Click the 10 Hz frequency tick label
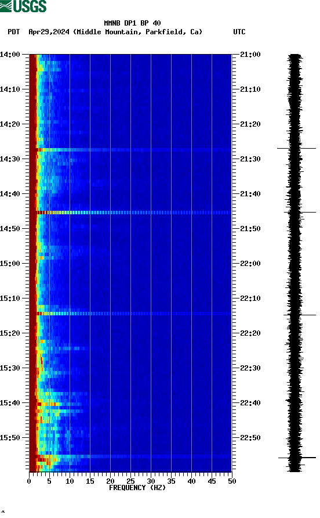Image resolution: width=320 pixels, height=518 pixels. pyautogui.click(x=70, y=481)
